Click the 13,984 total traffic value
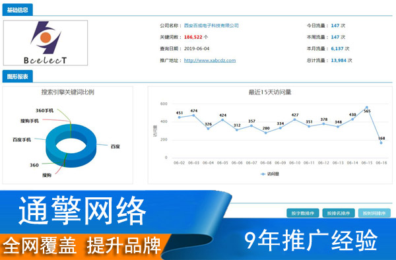396x260 pixels. [x=339, y=60]
